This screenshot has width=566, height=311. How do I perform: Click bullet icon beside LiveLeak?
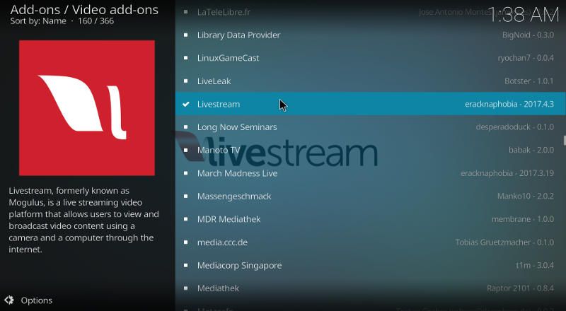pyautogui.click(x=185, y=81)
